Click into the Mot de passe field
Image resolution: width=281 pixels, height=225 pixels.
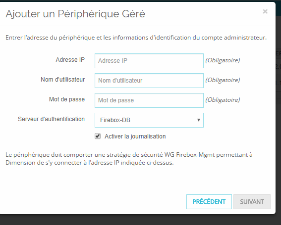click(x=149, y=100)
